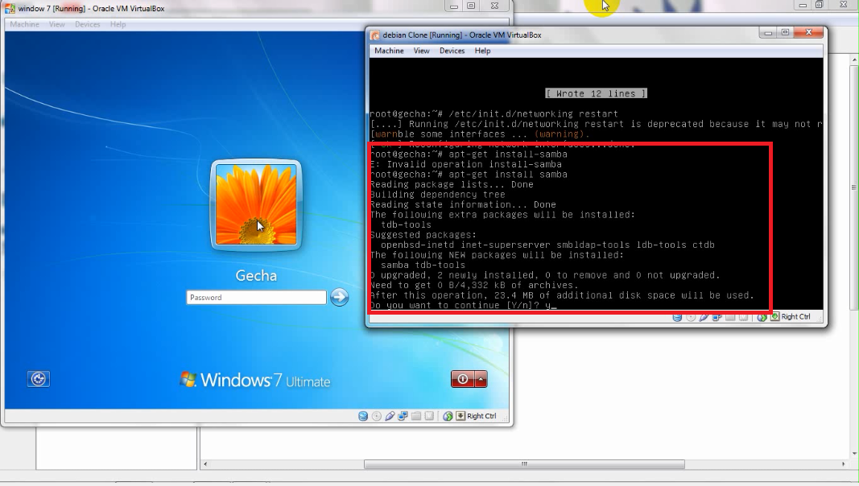Click VirtualBox icon in debian Clone title bar
The width and height of the screenshot is (859, 486).
(375, 35)
